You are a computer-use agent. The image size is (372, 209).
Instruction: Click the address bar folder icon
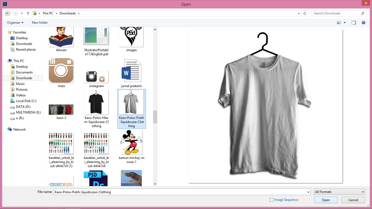click(35, 13)
